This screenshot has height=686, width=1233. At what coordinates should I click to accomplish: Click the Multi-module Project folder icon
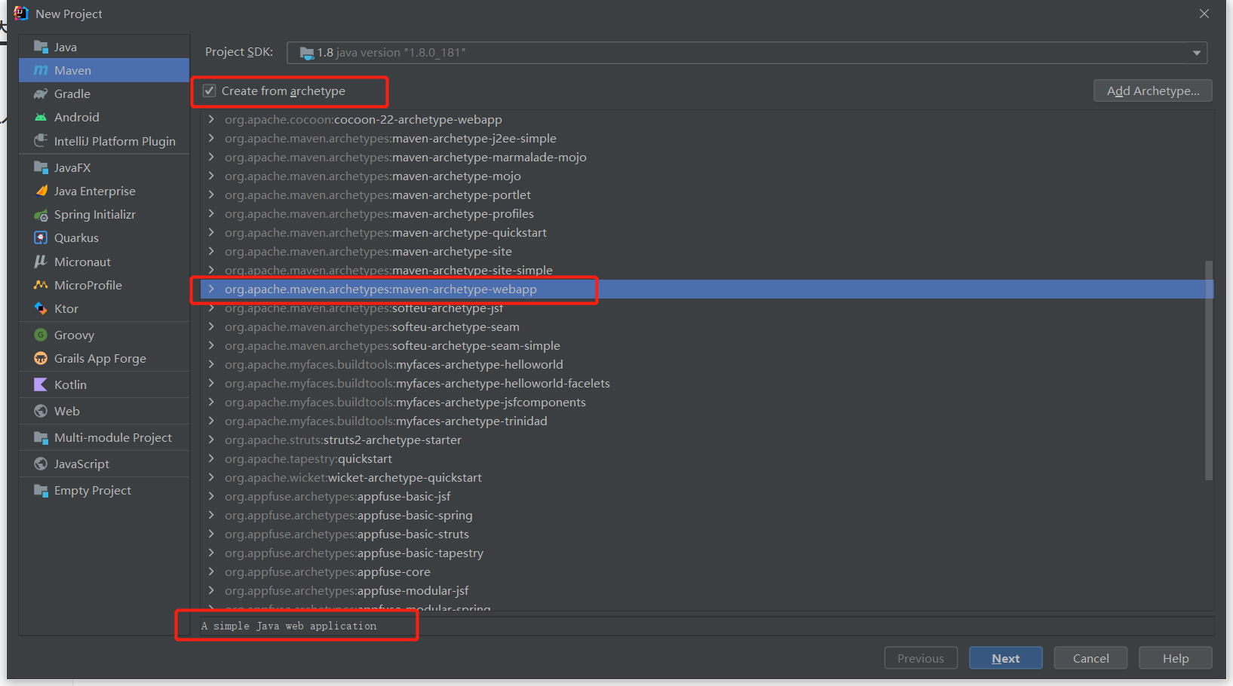pos(41,437)
